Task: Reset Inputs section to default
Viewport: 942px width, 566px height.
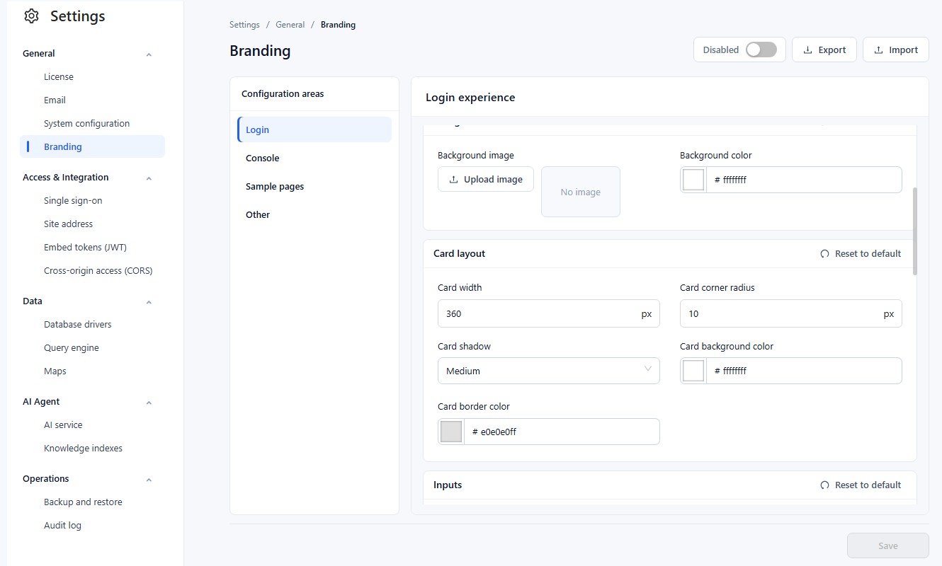Action: click(861, 485)
